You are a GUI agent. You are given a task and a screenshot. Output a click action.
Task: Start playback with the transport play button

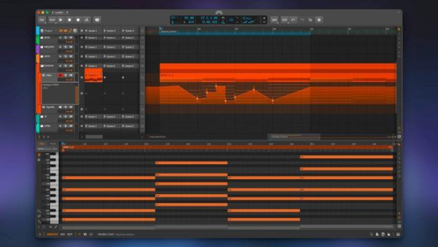point(61,20)
